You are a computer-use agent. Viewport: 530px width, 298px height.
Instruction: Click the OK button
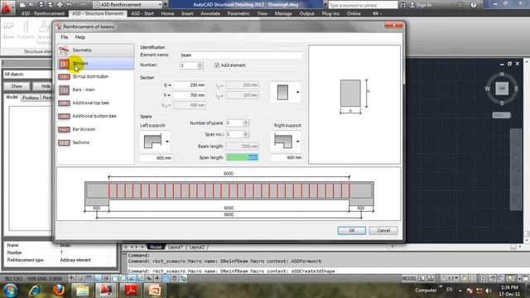pos(351,230)
